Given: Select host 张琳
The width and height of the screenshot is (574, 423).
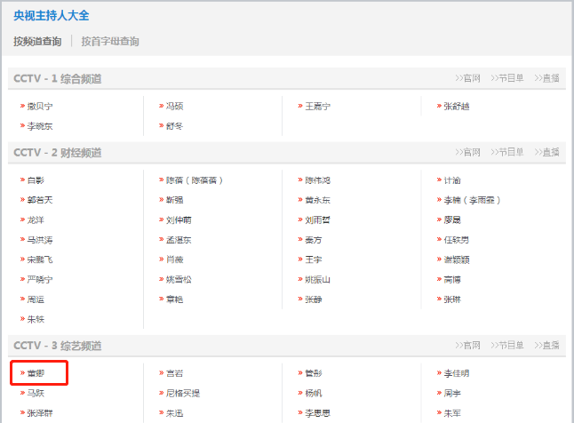Looking at the screenshot, I should coord(452,299).
